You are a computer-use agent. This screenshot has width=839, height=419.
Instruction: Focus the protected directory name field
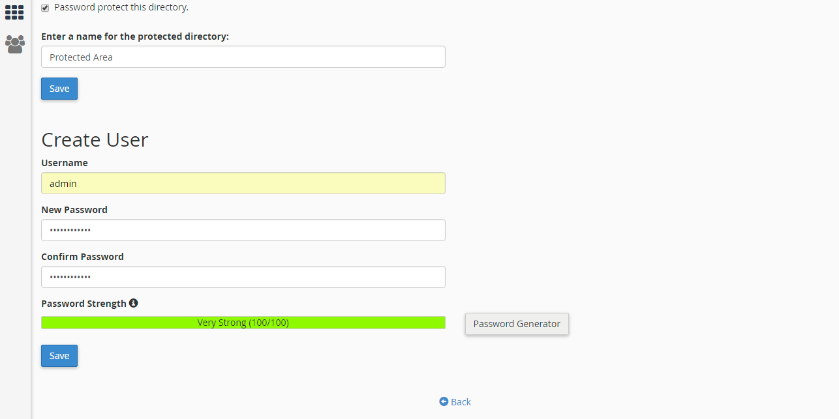(243, 57)
